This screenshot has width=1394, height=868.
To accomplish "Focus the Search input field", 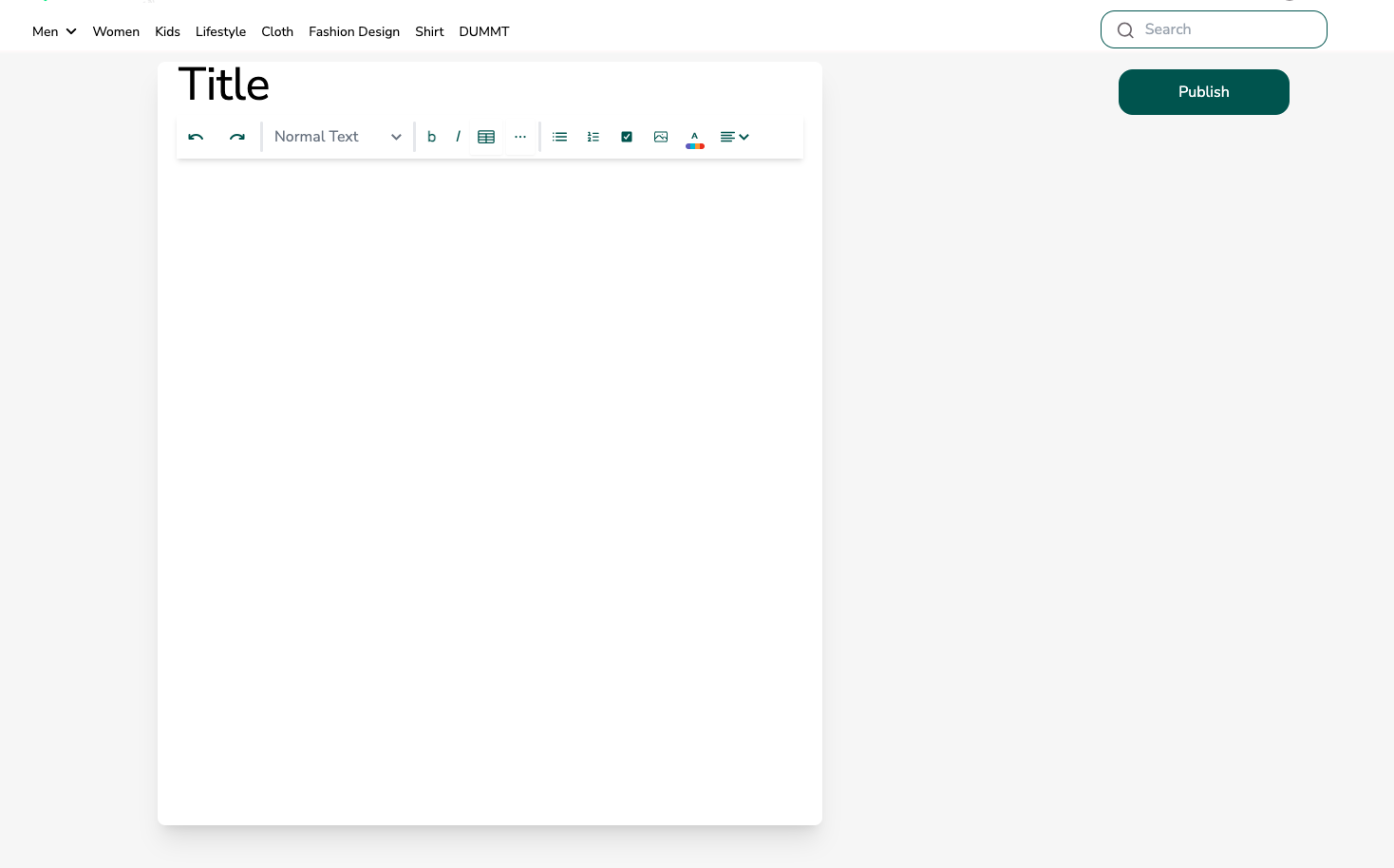I will pos(1214,29).
